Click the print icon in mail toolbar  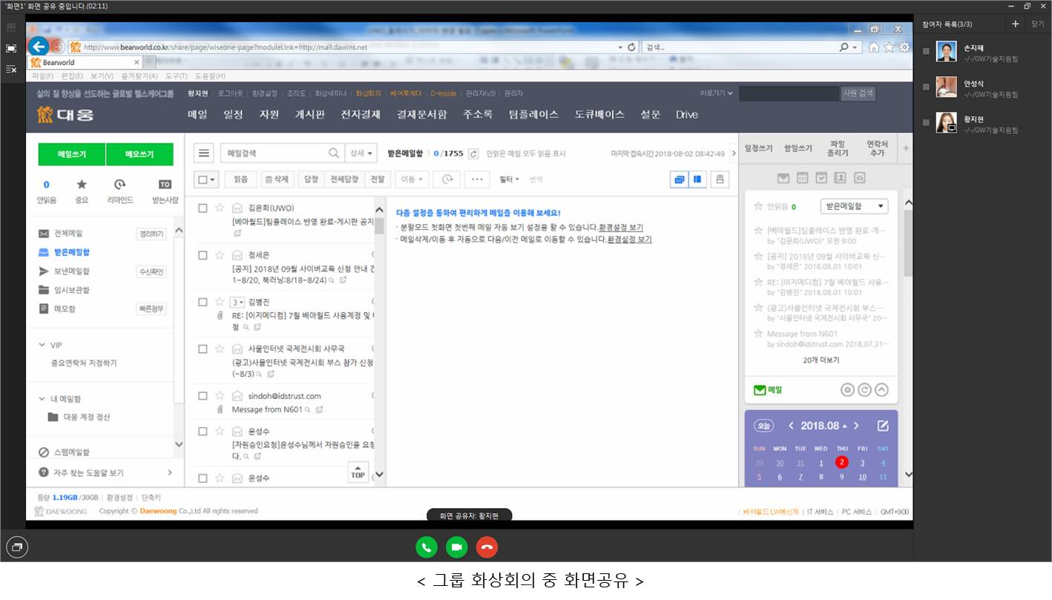(720, 179)
